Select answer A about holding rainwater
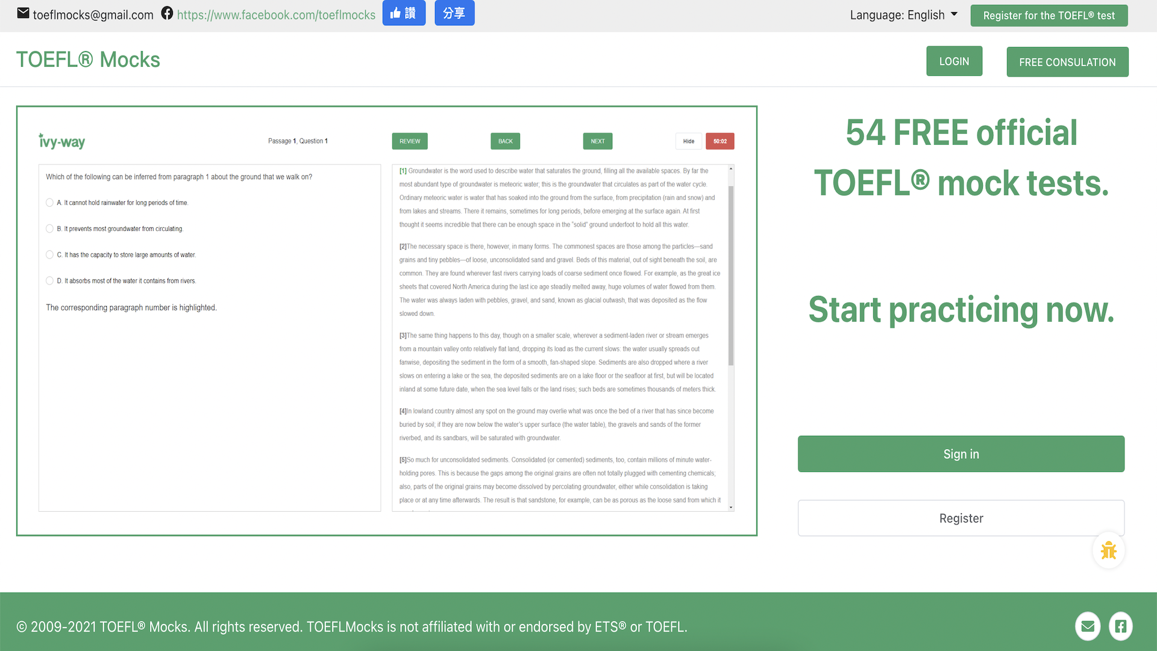 (50, 203)
